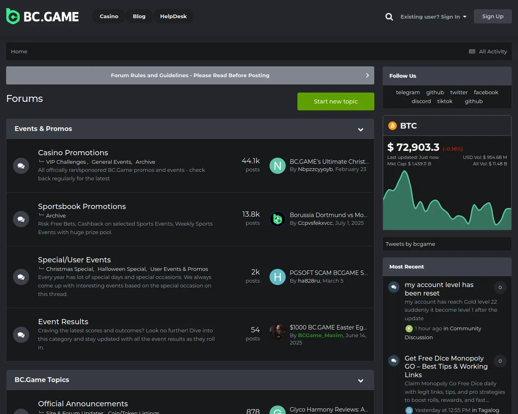518x414 pixels.
Task: Open User Events & Promos subforum
Action: coord(179,269)
